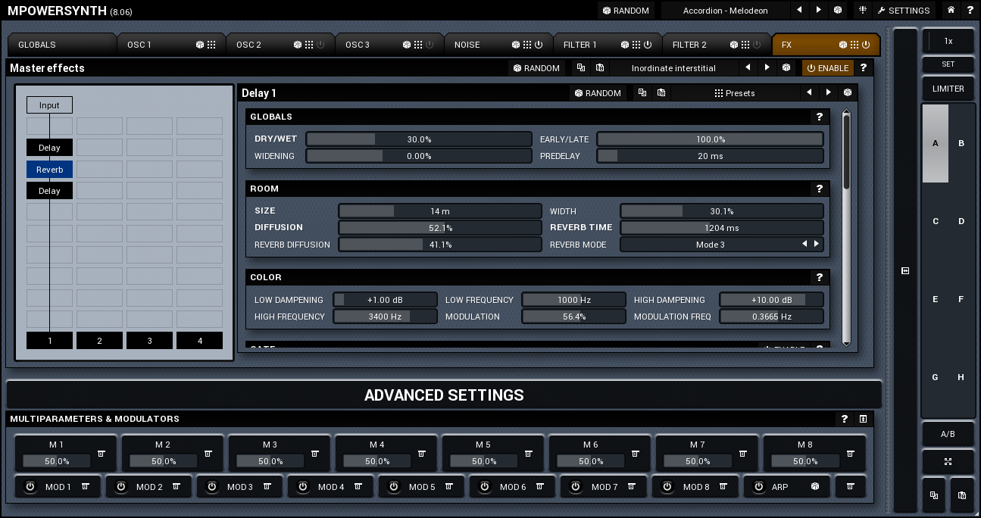The width and height of the screenshot is (981, 518).
Task: Open the SETTINGS button
Action: point(903,11)
